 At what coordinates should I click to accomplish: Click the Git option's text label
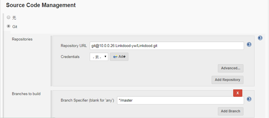coord(15,27)
